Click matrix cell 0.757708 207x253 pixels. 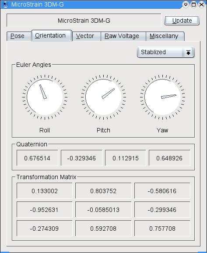pyautogui.click(x=162, y=229)
